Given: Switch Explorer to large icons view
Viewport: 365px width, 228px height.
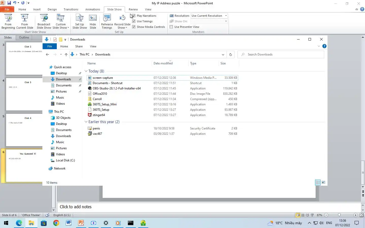Looking at the screenshot, I should point(323,182).
